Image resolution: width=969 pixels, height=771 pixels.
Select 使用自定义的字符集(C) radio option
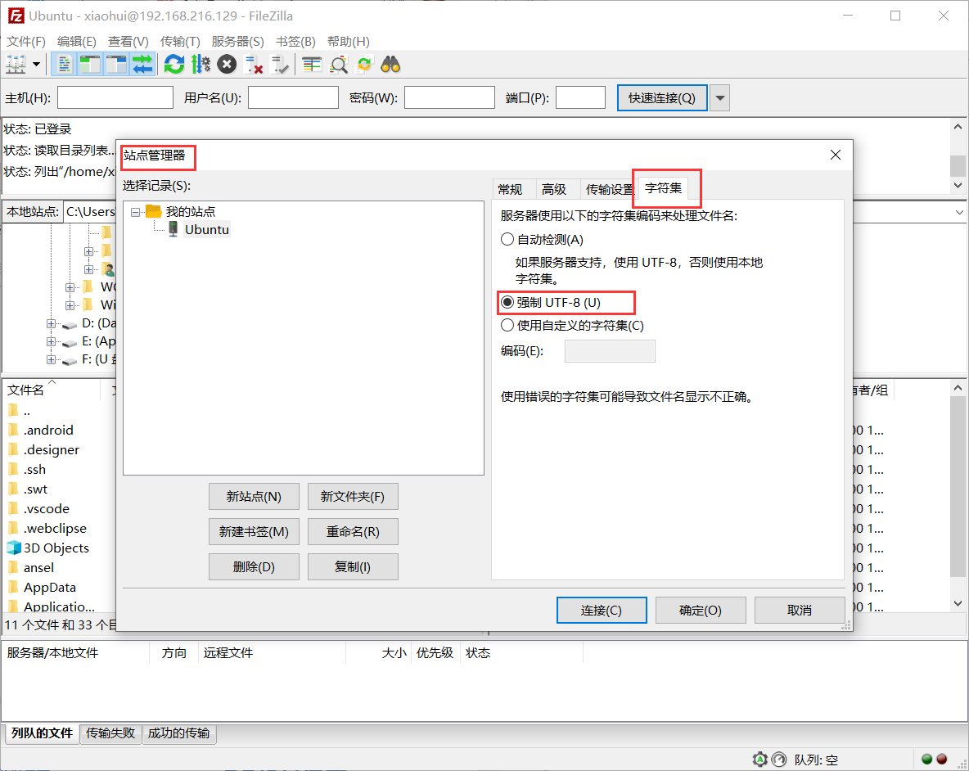pos(507,325)
